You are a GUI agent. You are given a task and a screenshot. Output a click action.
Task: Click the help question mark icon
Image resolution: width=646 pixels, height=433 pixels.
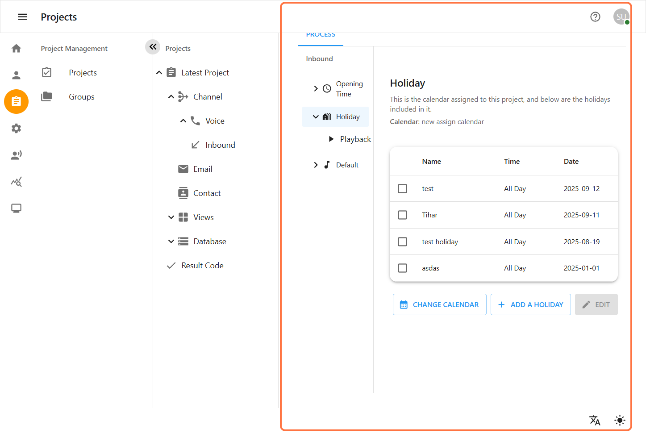tap(595, 17)
